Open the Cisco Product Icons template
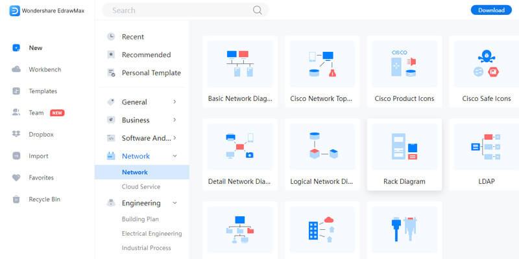Image resolution: width=519 pixels, height=259 pixels. click(x=404, y=72)
